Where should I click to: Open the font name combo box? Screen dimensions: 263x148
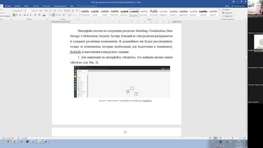pos(18,11)
